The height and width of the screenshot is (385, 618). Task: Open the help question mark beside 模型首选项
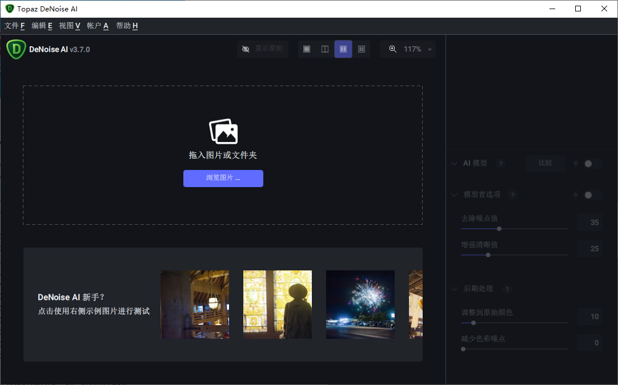[513, 195]
